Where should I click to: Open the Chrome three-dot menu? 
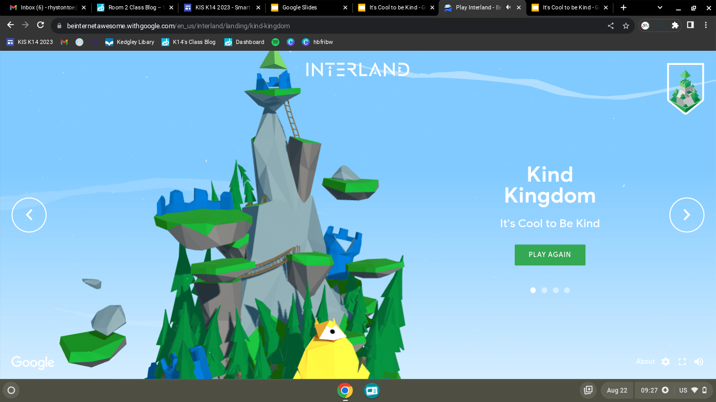pyautogui.click(x=706, y=26)
